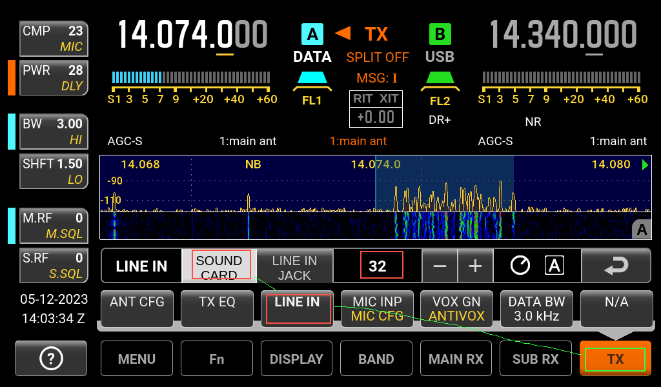Select the green VFO B indicator
The image size is (661, 387).
(x=440, y=34)
